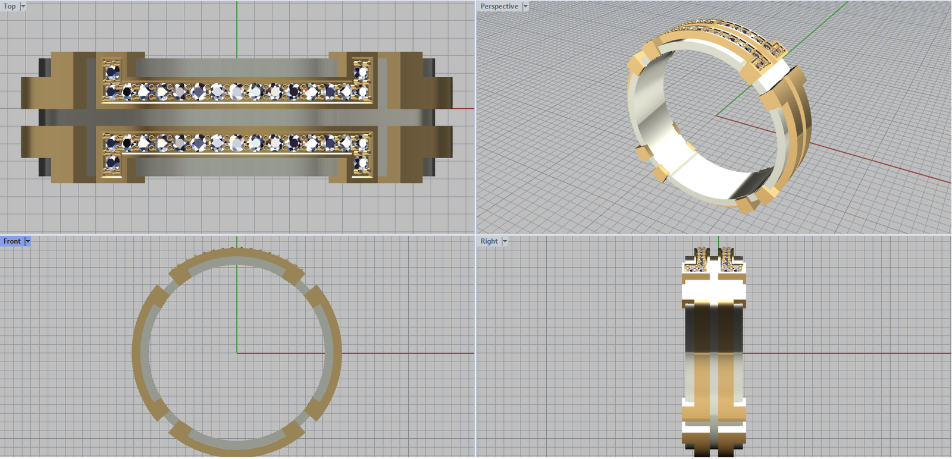Open the Right viewport dropdown arrow
Viewport: 952px width, 459px height.
point(505,241)
